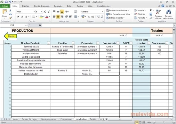
Task: Switch to the Proveedores sheet tab
Action: (66, 119)
